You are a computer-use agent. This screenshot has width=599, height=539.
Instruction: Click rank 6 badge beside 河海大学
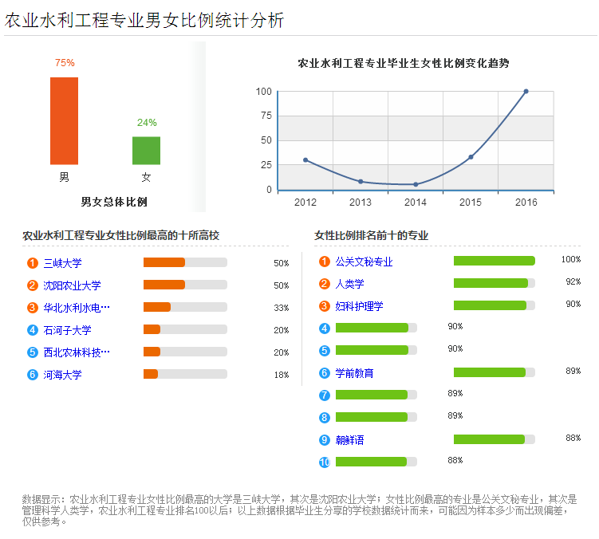[x=33, y=375]
